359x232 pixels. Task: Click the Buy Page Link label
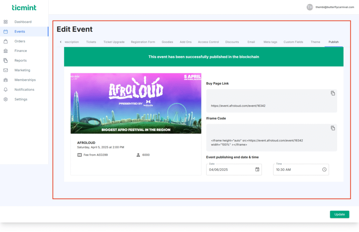pos(217,83)
